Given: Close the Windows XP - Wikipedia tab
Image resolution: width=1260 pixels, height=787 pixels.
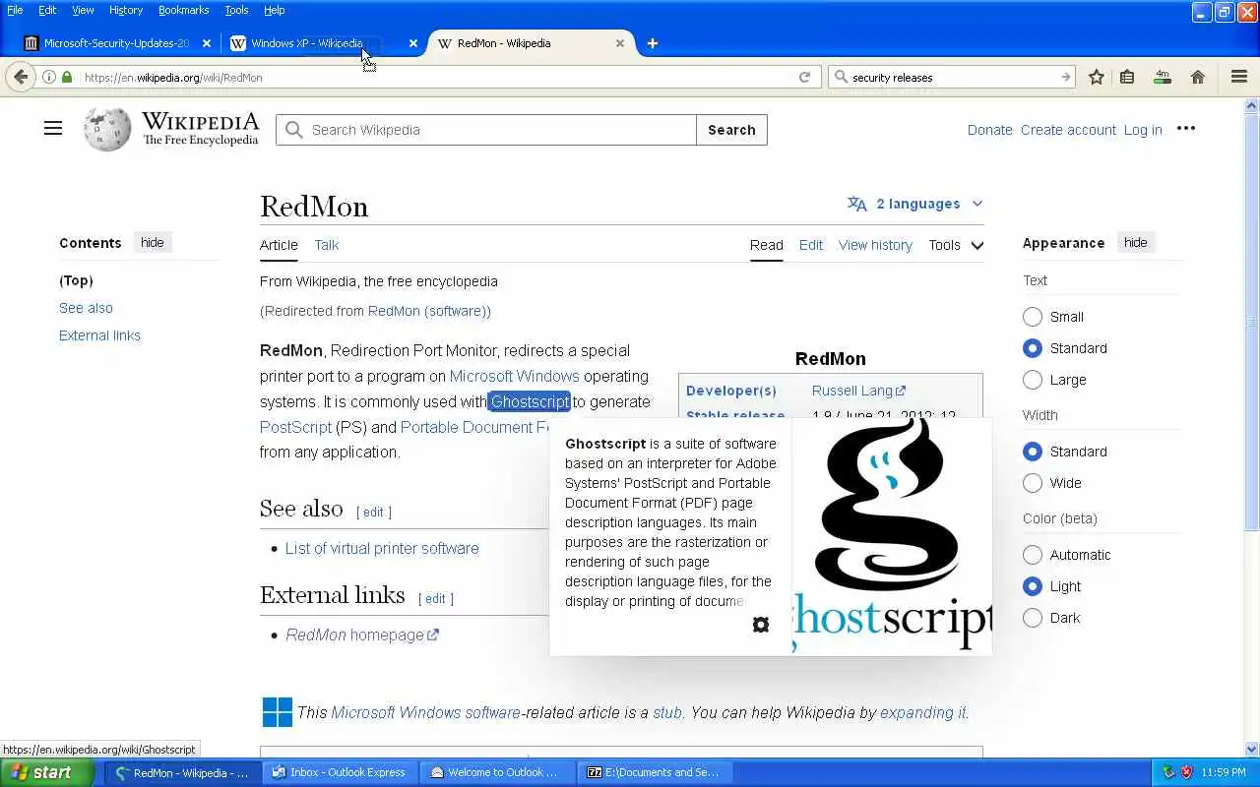Looking at the screenshot, I should point(412,43).
